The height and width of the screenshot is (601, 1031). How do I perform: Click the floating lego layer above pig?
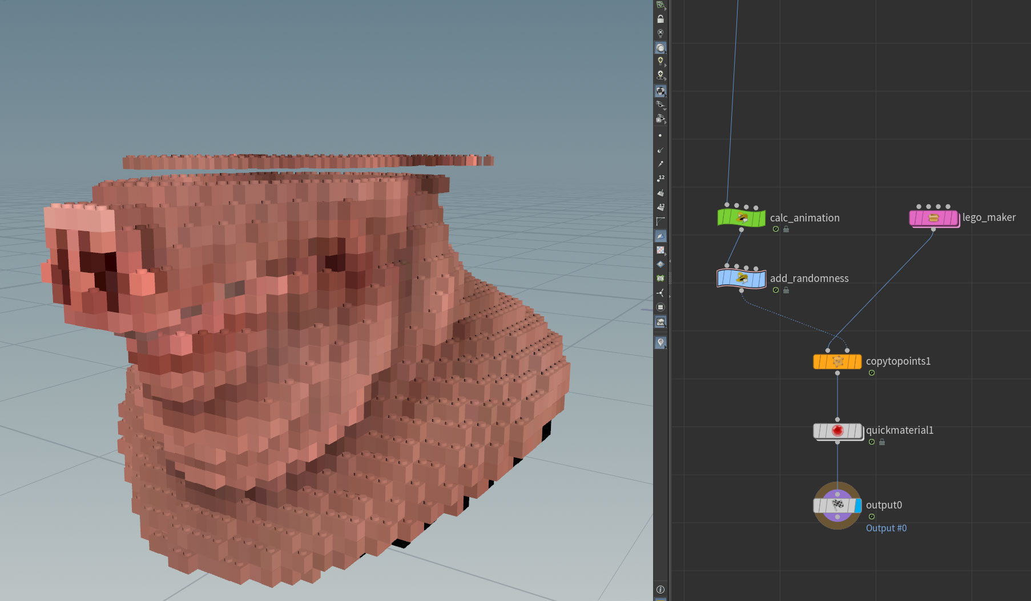(x=308, y=161)
